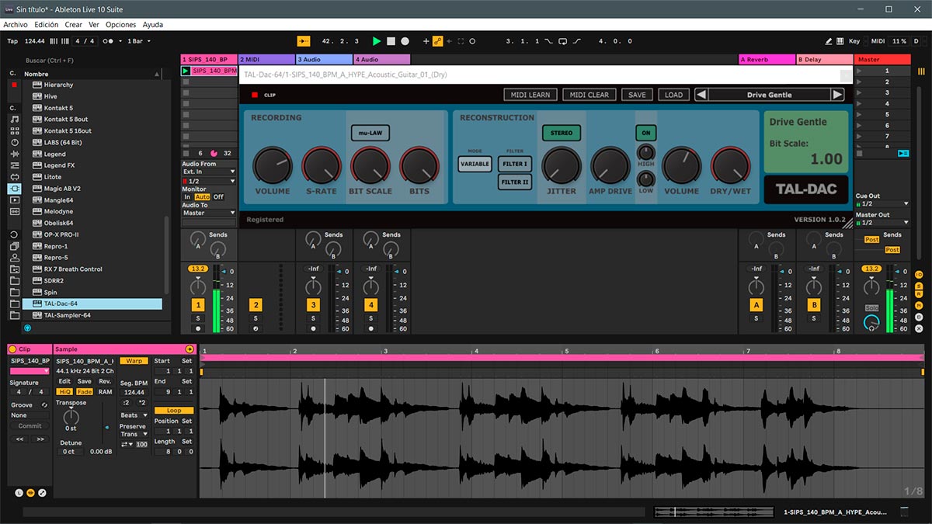Go to next TAL-DAC preset arrow
The width and height of the screenshot is (932, 524).
(837, 95)
